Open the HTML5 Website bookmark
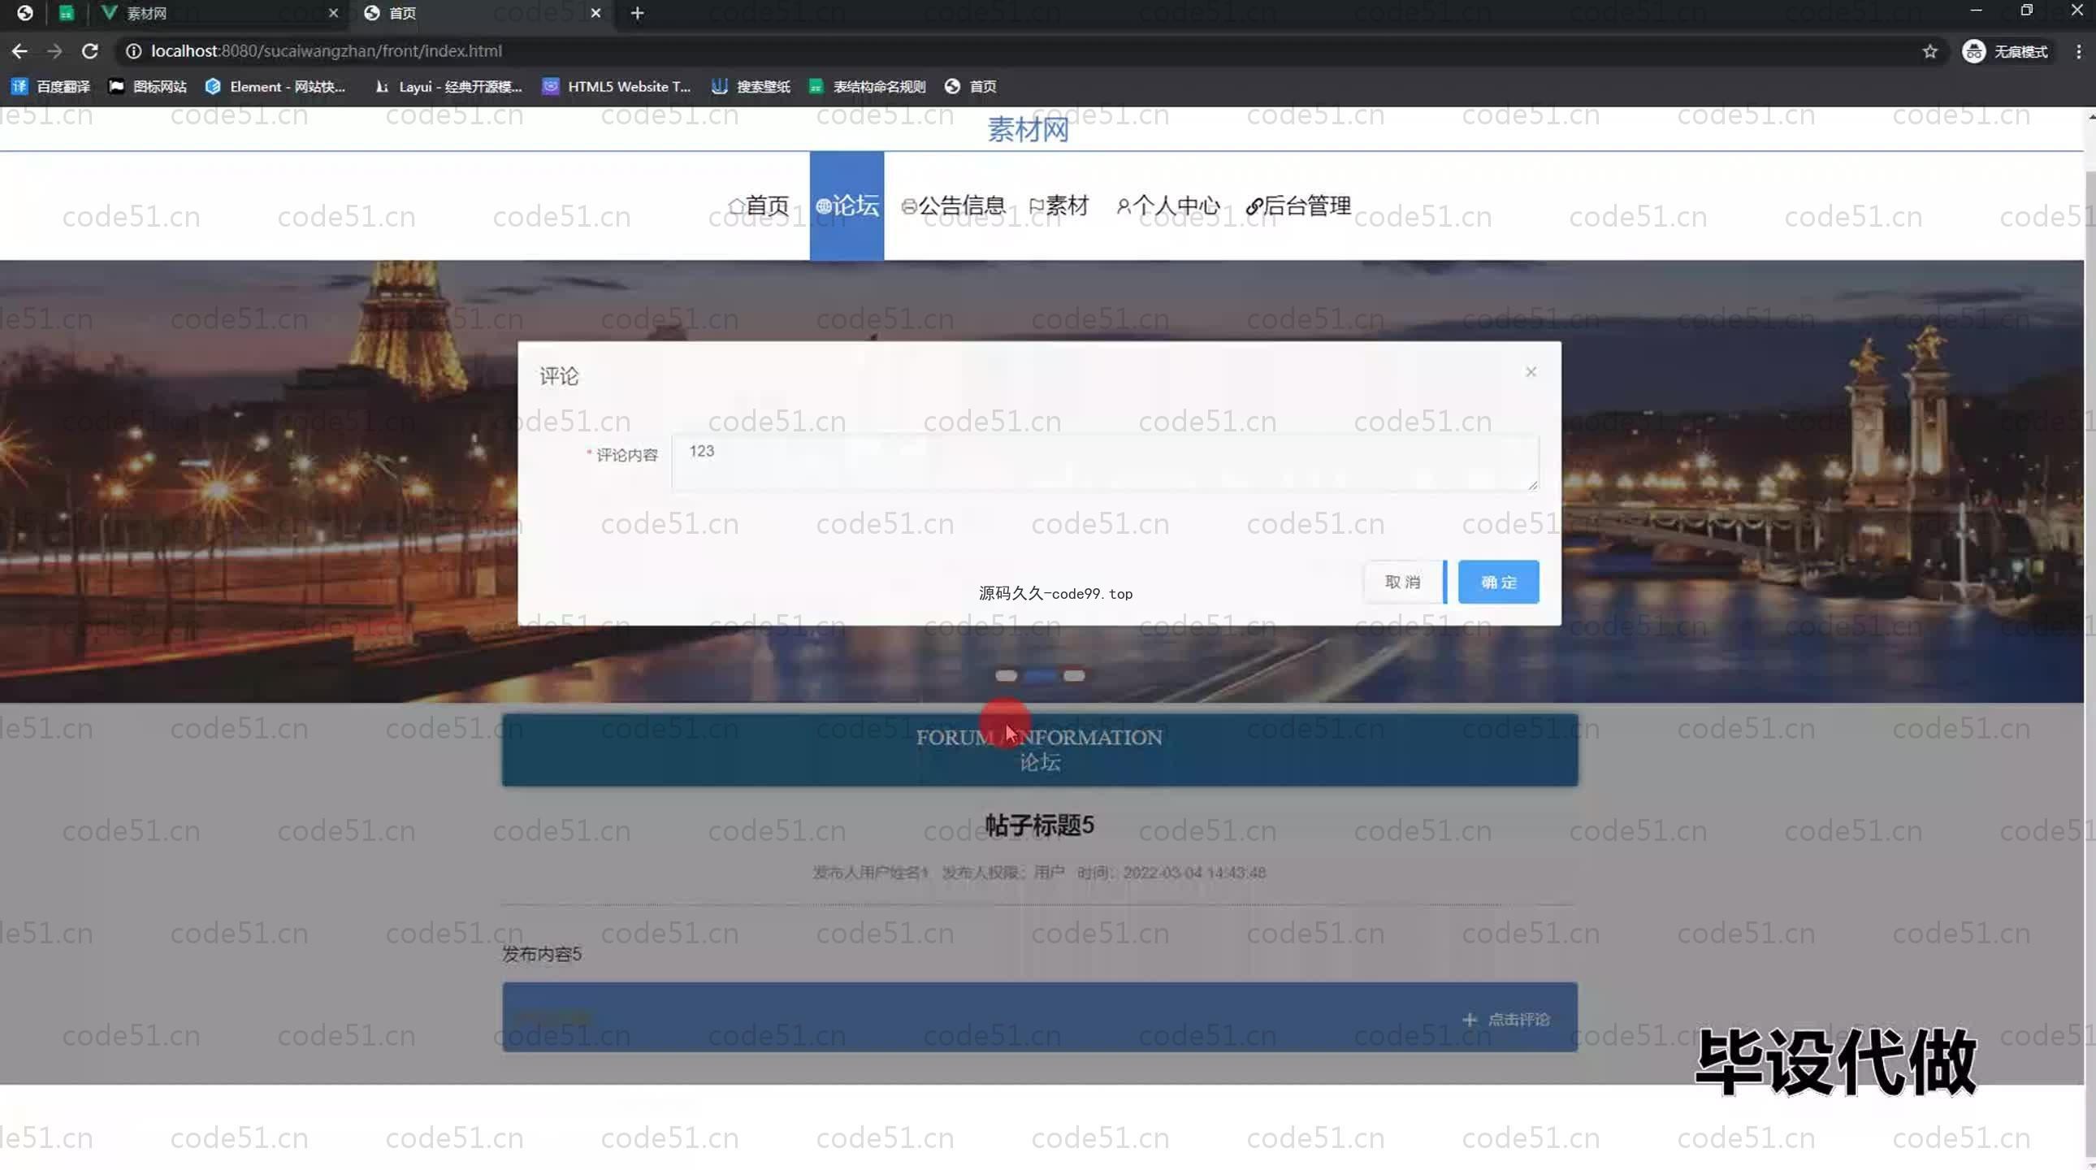Viewport: 2096px width, 1170px height. click(616, 86)
